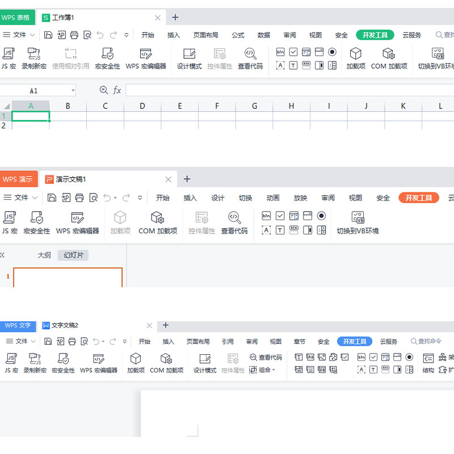This screenshot has width=454, height=454.
Task: Click zoom magnifier beside fx in formula bar
Action: (x=104, y=90)
